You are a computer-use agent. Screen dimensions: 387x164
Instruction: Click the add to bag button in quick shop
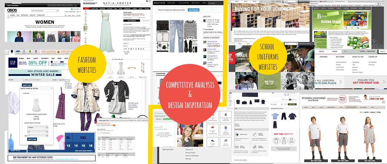[32, 139]
